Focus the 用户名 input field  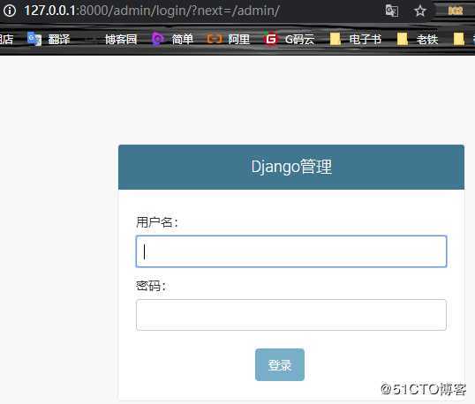click(x=291, y=251)
